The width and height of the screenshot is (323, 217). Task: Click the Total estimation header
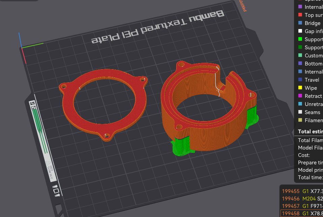pyautogui.click(x=310, y=131)
